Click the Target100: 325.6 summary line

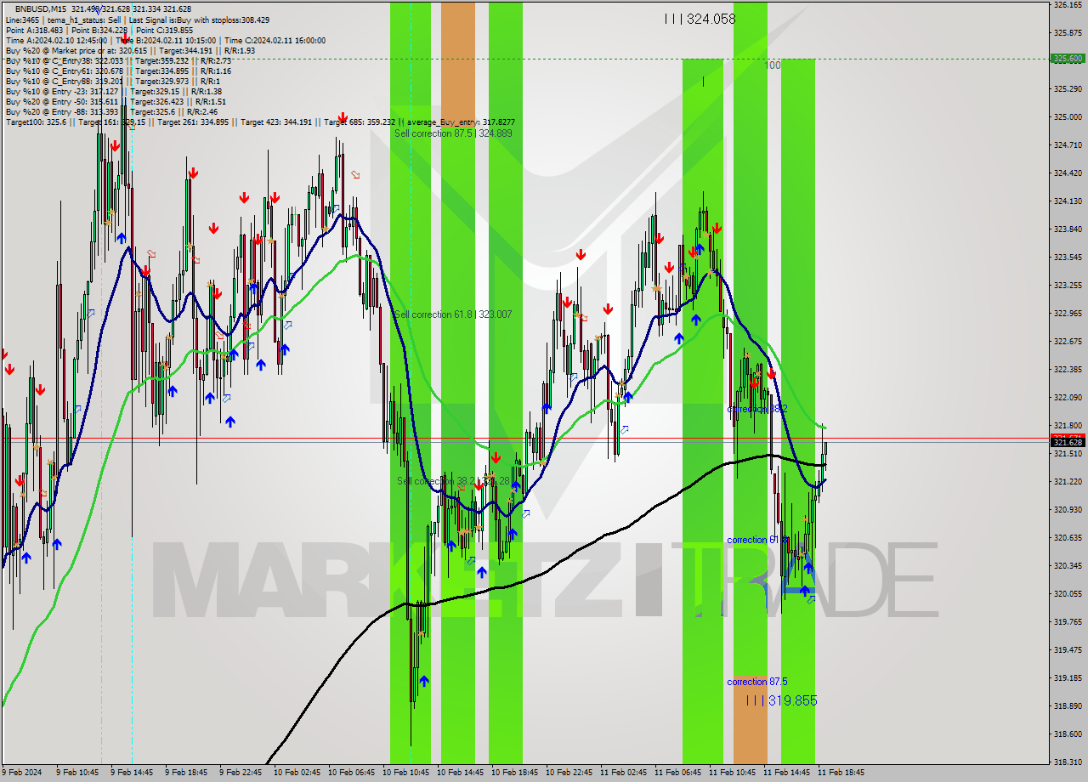(260, 122)
